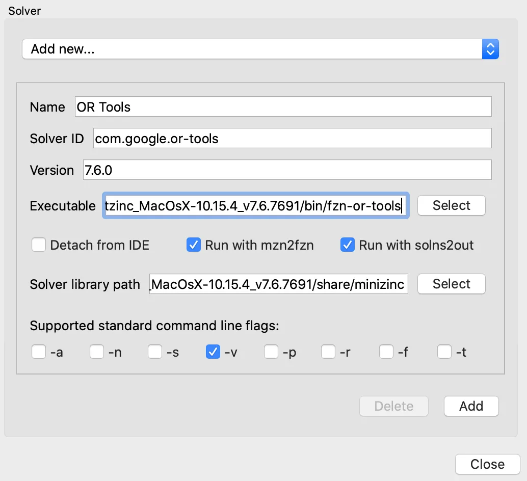Enable the -f flag checkbox
Screen dimensions: 527x481
386,352
